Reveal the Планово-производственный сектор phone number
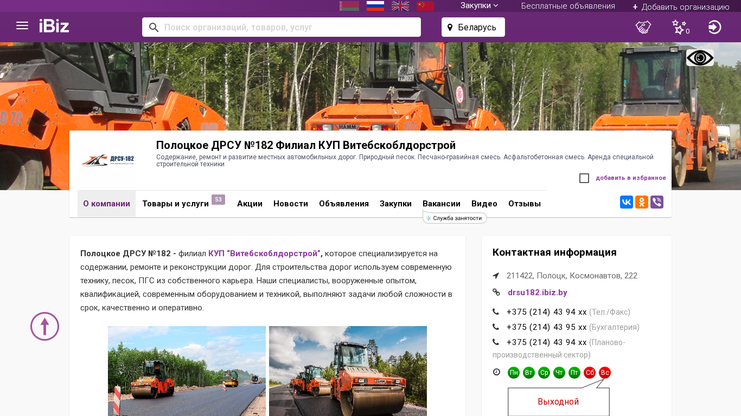Screen dimensions: 741x416 point(547,342)
